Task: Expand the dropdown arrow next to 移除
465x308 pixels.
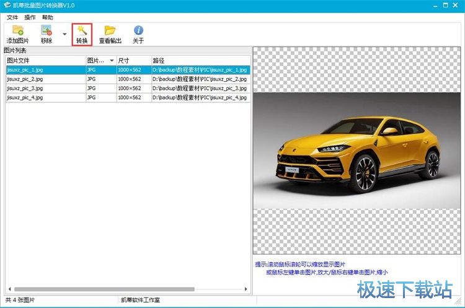Action: coord(64,34)
